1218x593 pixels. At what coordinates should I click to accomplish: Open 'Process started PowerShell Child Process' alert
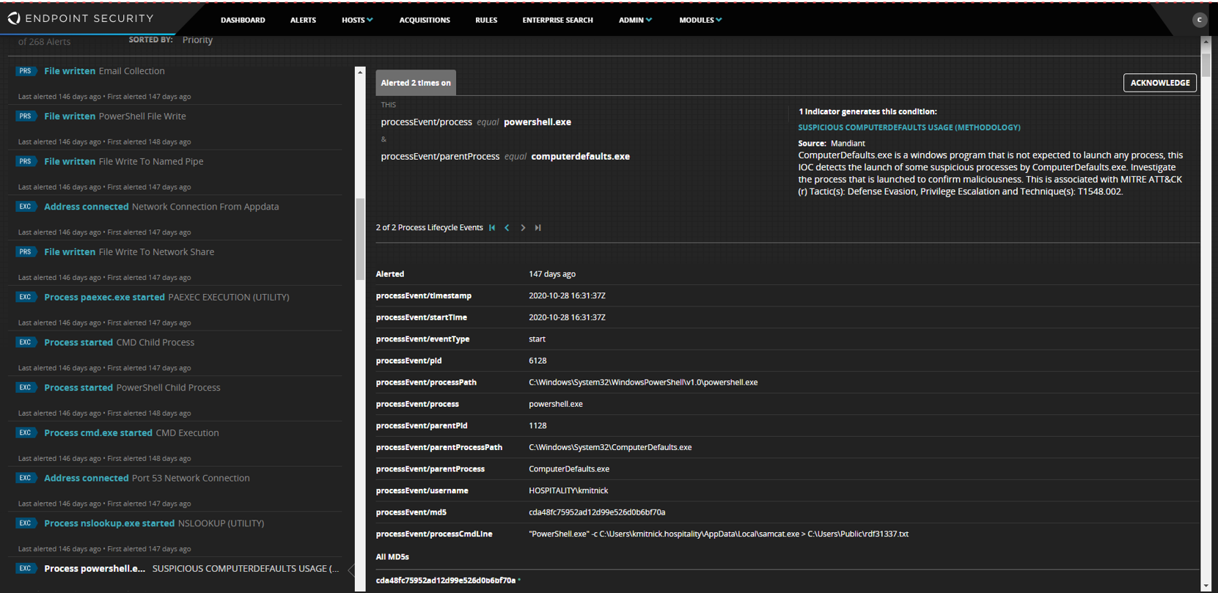tap(132, 388)
